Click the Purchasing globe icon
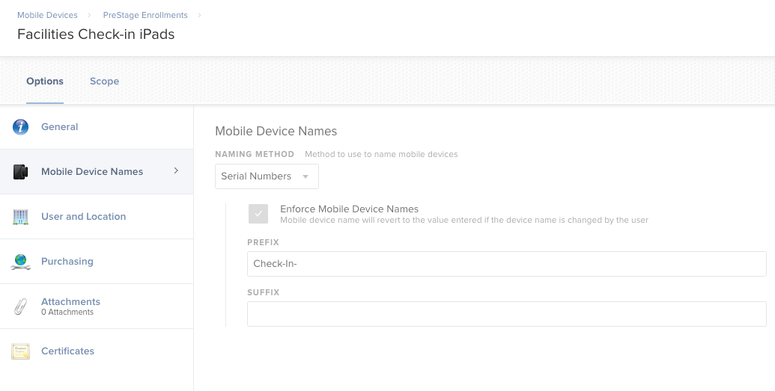 (20, 262)
